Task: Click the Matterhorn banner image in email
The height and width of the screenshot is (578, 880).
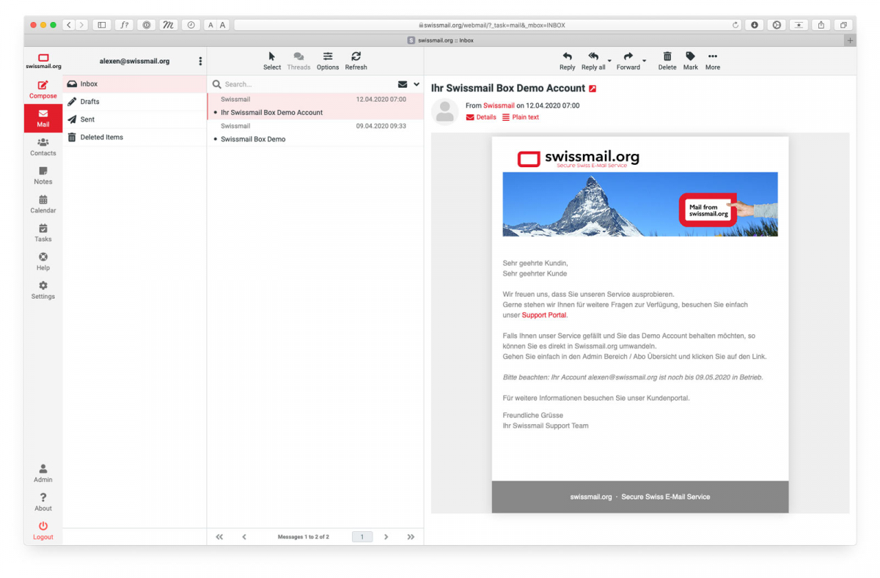Action: click(x=640, y=204)
